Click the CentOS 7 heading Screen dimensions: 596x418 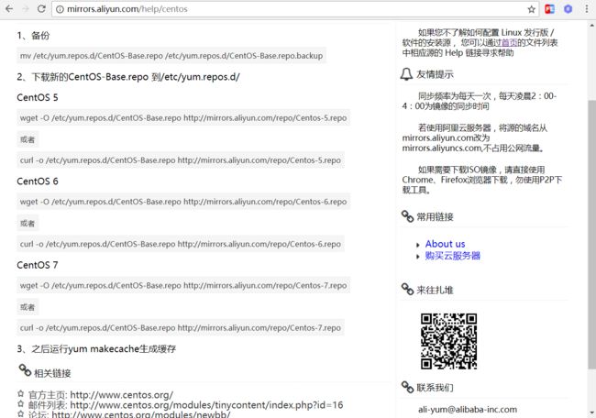point(38,265)
